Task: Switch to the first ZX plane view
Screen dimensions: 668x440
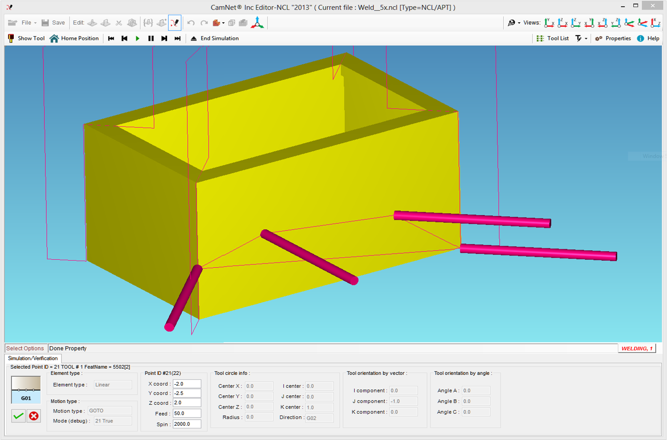Action: point(562,22)
